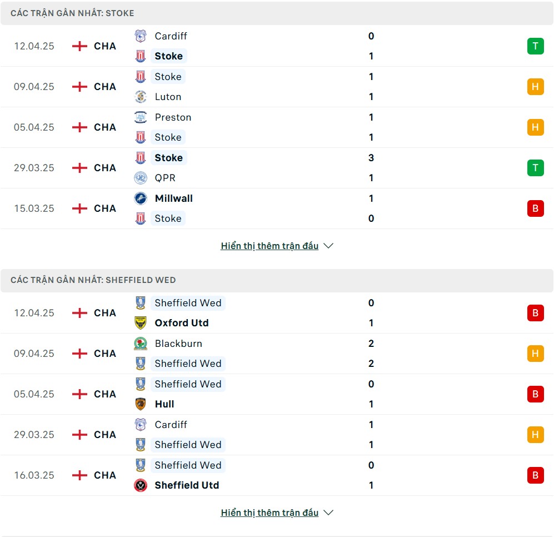This screenshot has width=554, height=537.
Task: Select the Stoke vs QPR team name
Action: tap(168, 158)
